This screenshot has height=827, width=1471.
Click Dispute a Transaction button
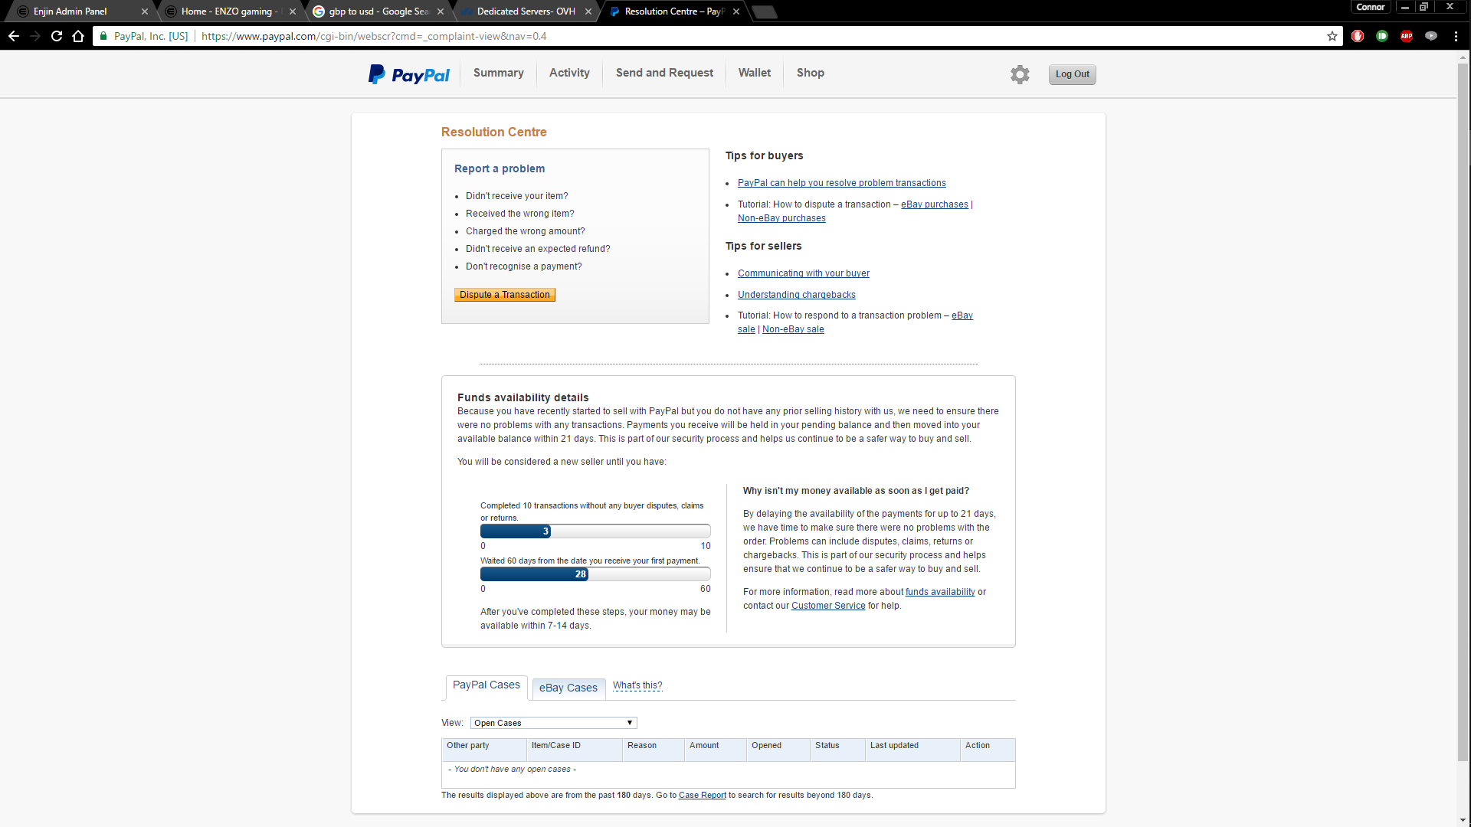point(505,295)
